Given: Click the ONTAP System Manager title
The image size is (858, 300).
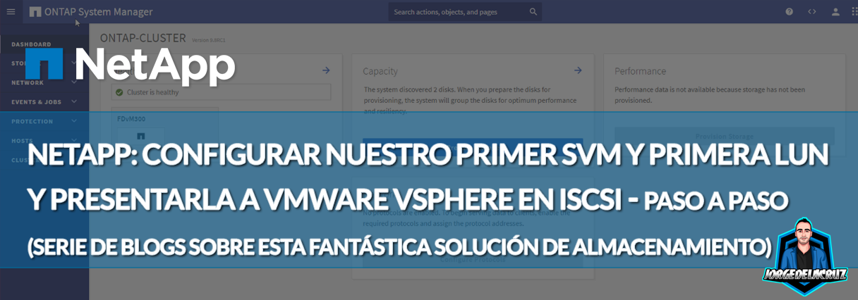Looking at the screenshot, I should point(98,12).
